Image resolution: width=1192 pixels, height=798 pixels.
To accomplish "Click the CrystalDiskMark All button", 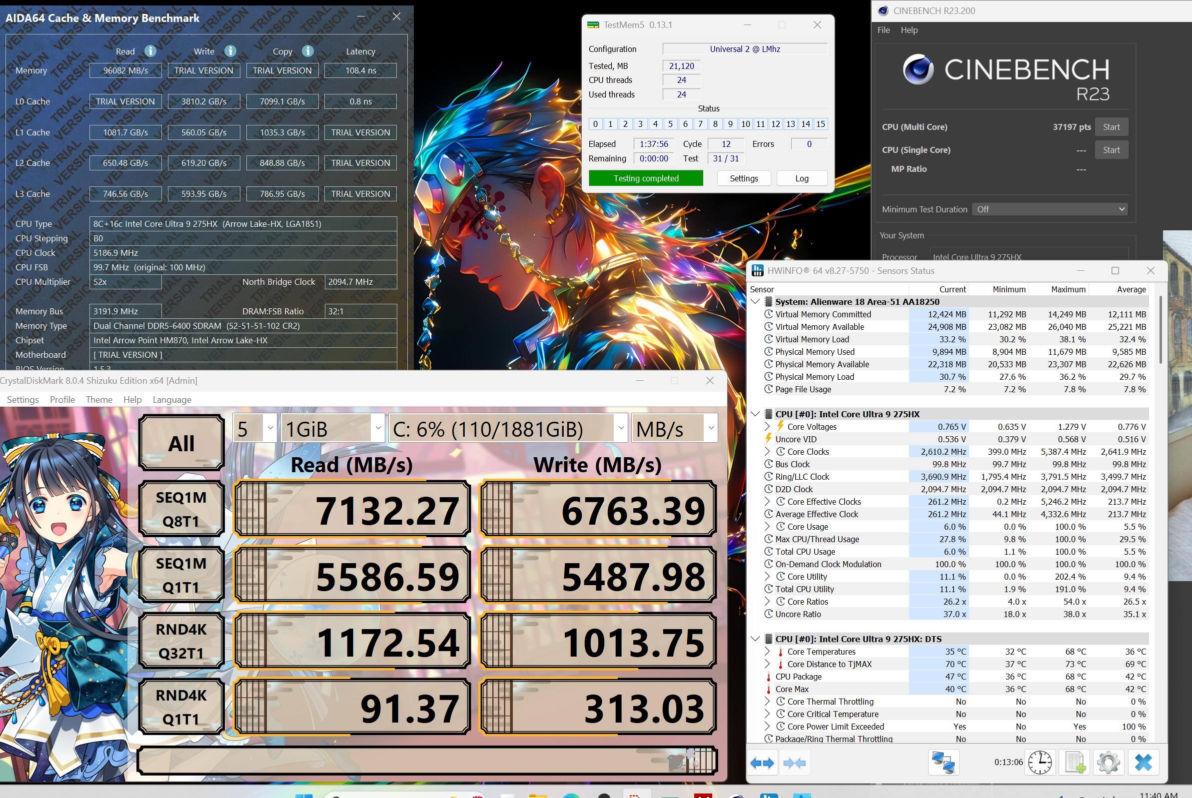I will pos(181,443).
